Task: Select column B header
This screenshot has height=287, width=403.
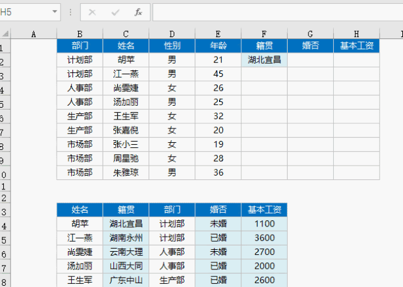Action: pyautogui.click(x=80, y=33)
